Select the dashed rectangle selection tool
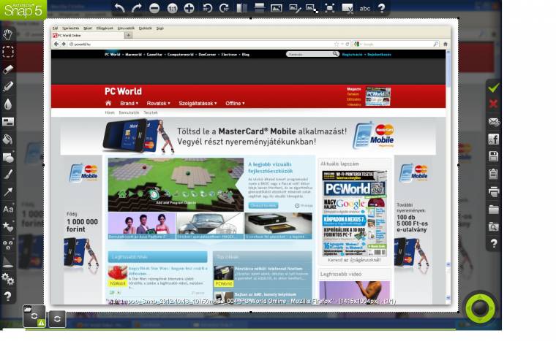556x341 pixels. [8, 52]
